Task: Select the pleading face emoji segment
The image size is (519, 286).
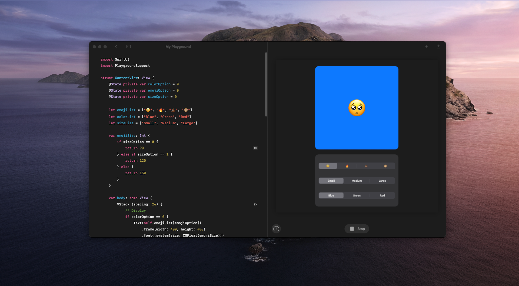Action: click(x=328, y=166)
